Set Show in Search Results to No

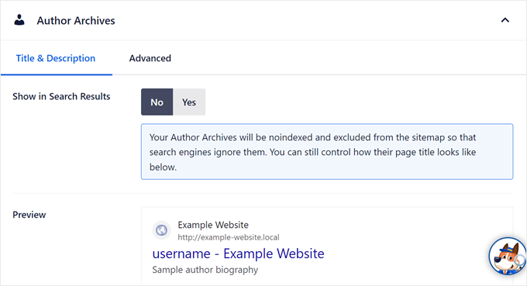pyautogui.click(x=157, y=102)
